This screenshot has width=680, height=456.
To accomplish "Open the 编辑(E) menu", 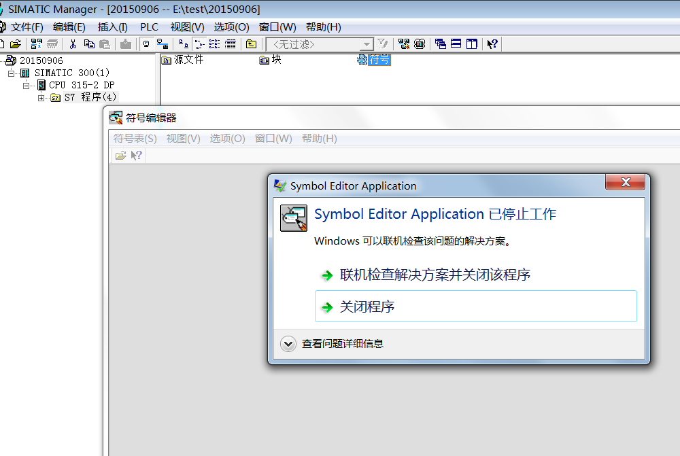I will 69,27.
